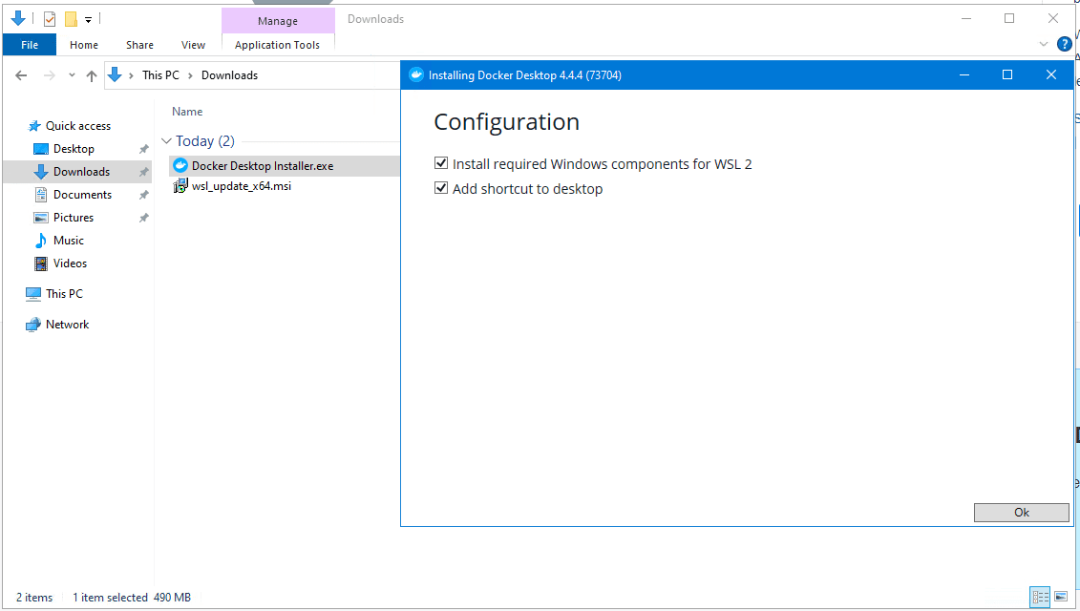Click the up arrow navigation icon

(x=92, y=75)
